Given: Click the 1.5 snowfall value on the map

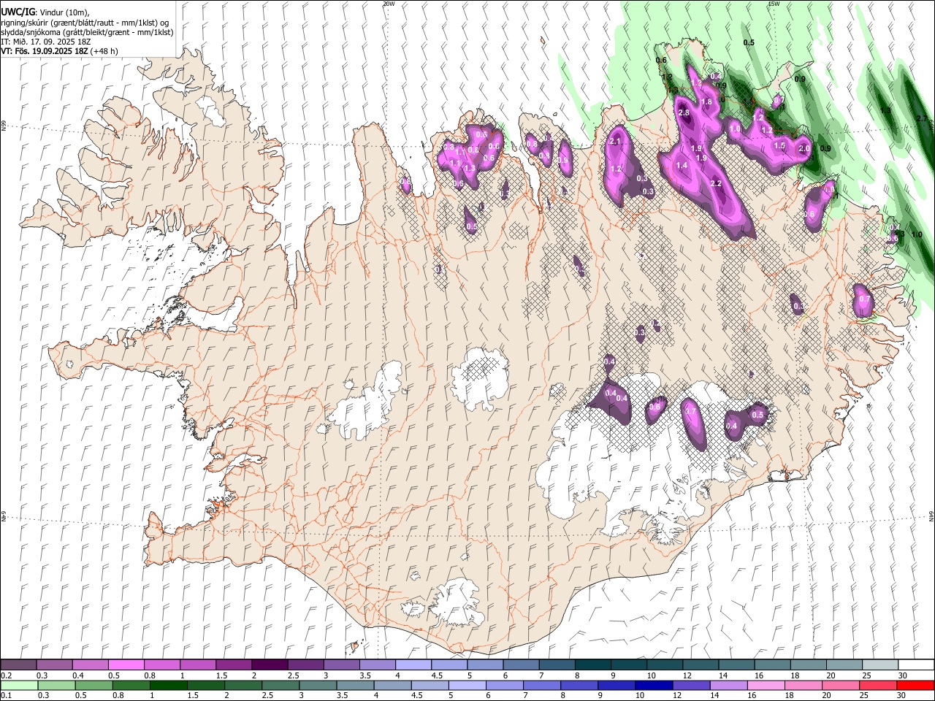Looking at the screenshot, I should tap(779, 146).
